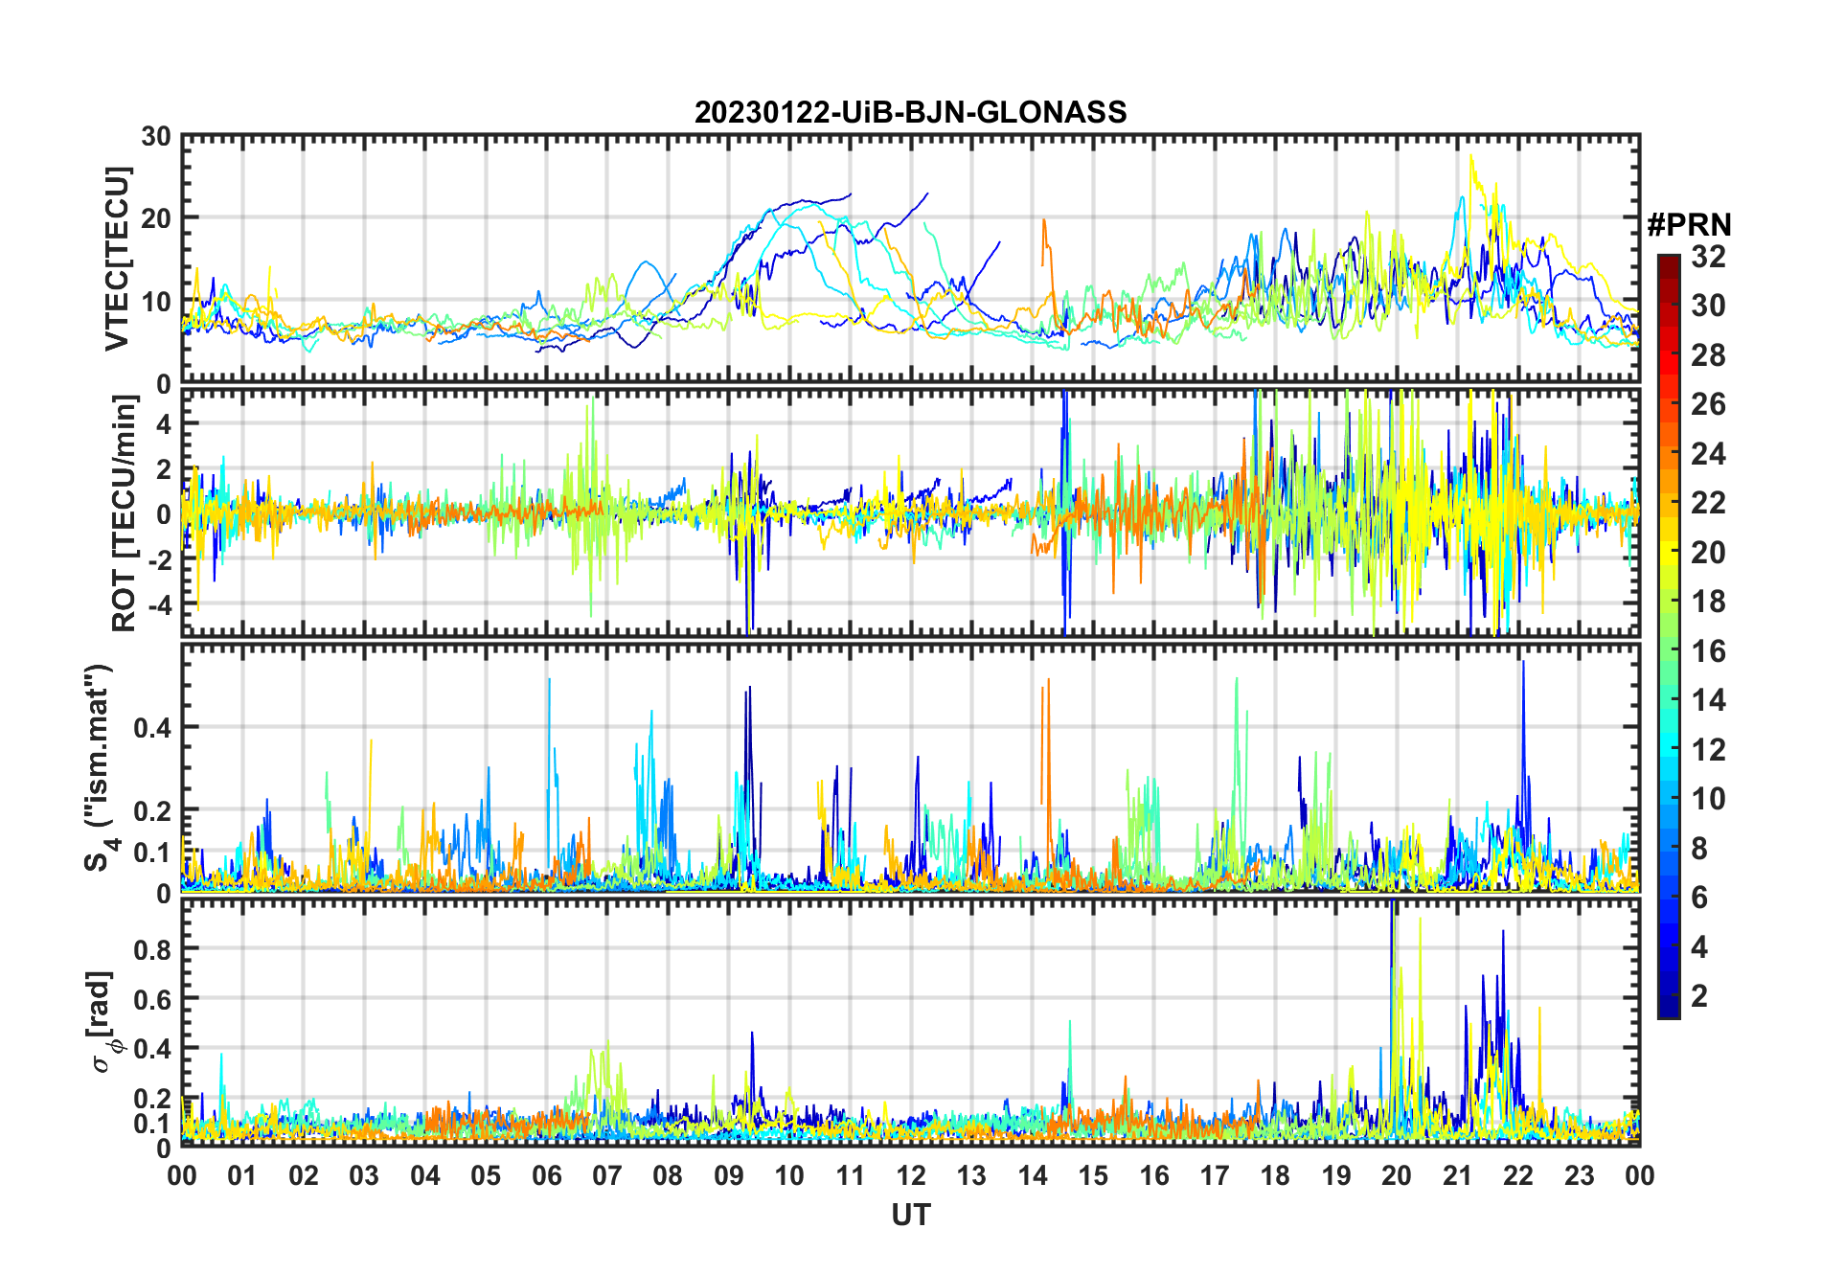Image resolution: width=1822 pixels, height=1274 pixels.
Task: Click the PRN colorbar gradient strip
Action: 1669,636
